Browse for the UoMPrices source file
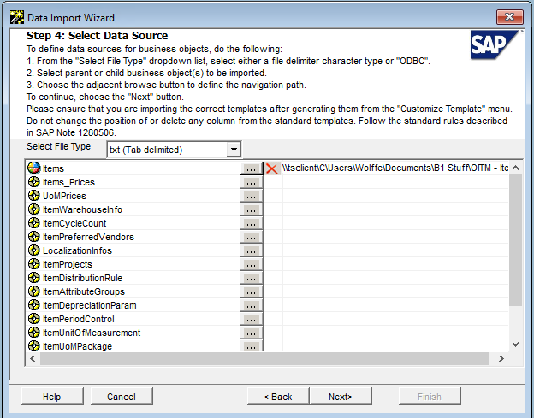Image resolution: width=534 pixels, height=418 pixels. click(251, 197)
